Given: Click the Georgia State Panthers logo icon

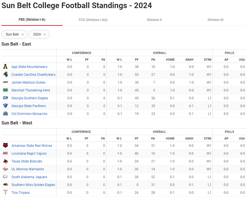Looking at the screenshot, I should point(5,106).
